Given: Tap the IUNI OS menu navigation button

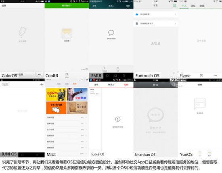Looking at the screenshot, I should click(37, 155).
